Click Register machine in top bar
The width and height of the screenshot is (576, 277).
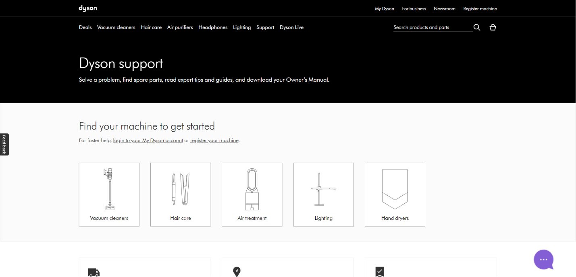click(x=480, y=8)
